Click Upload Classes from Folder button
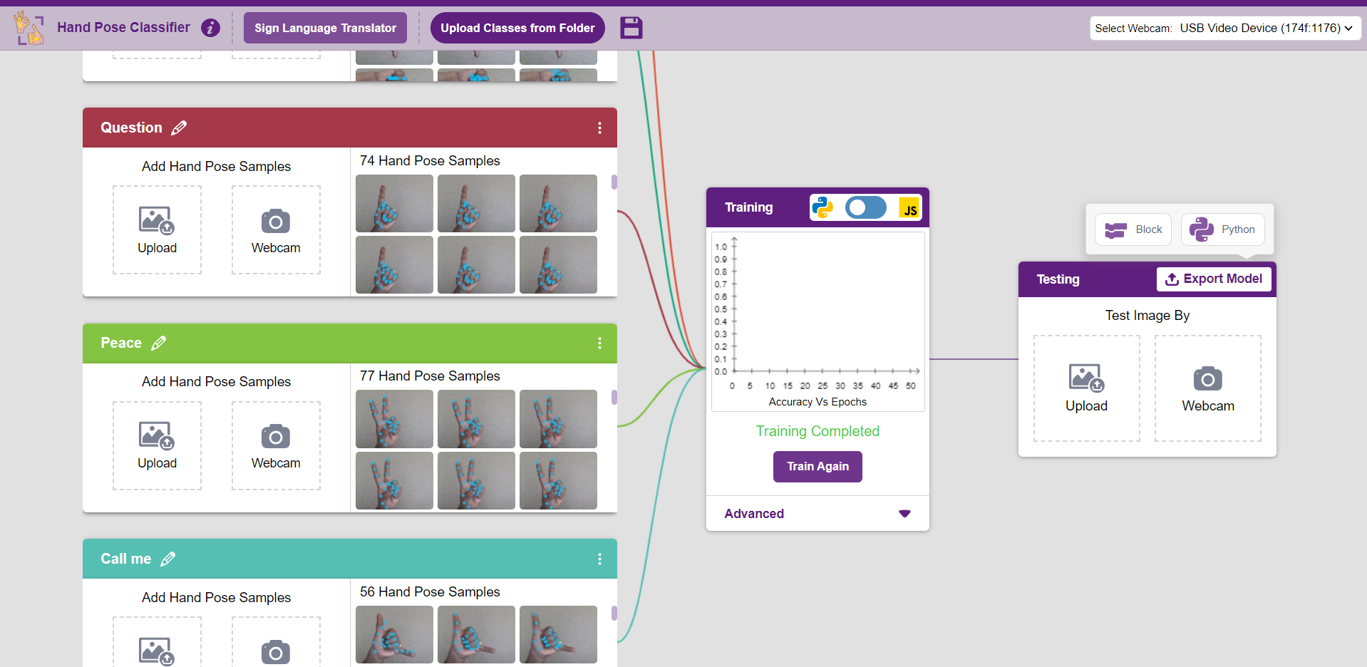1367x667 pixels. [517, 28]
